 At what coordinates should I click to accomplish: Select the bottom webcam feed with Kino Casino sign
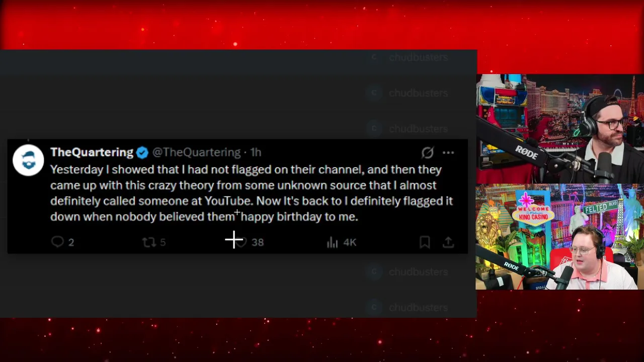coord(559,237)
